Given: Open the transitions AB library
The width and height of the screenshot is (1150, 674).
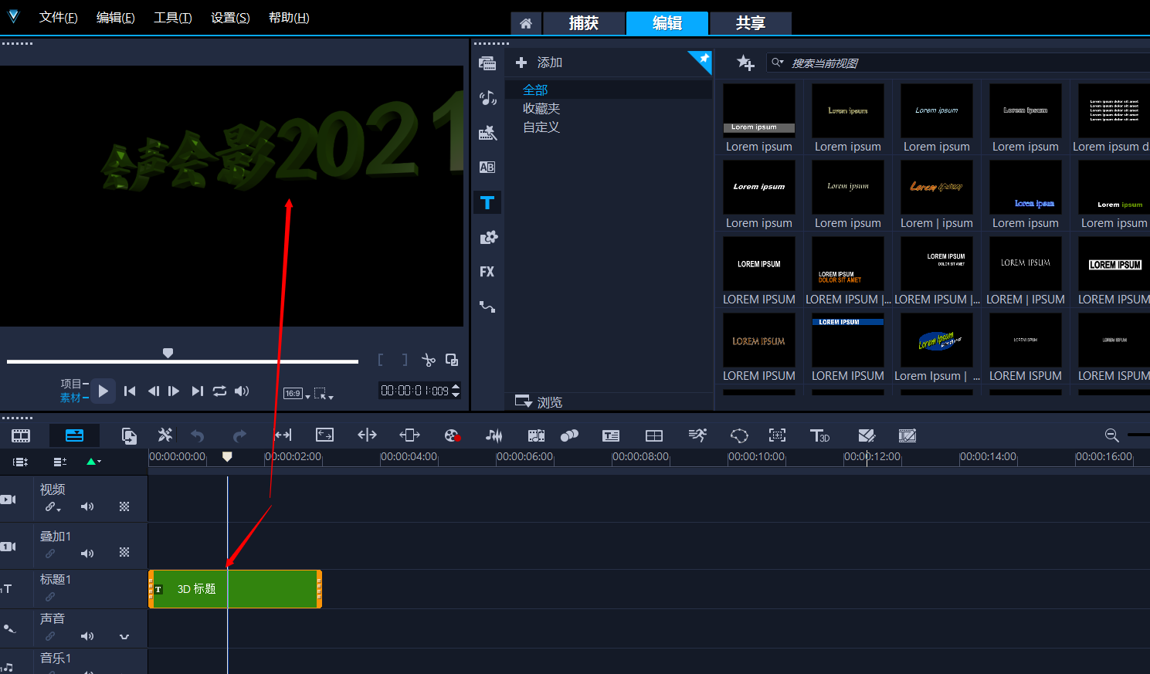Looking at the screenshot, I should click(x=487, y=168).
